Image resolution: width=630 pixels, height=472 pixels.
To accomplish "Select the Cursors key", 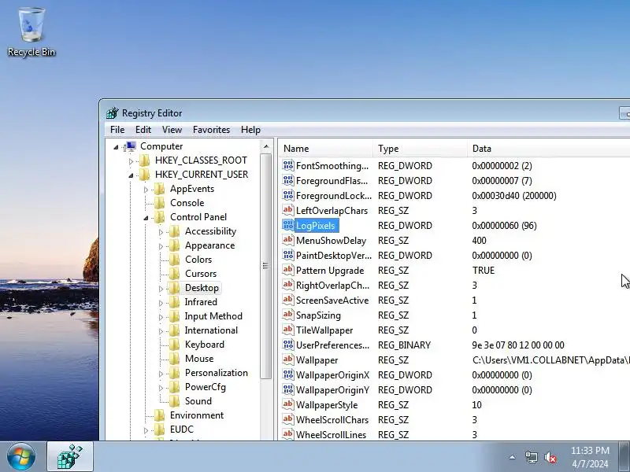I will coord(201,274).
